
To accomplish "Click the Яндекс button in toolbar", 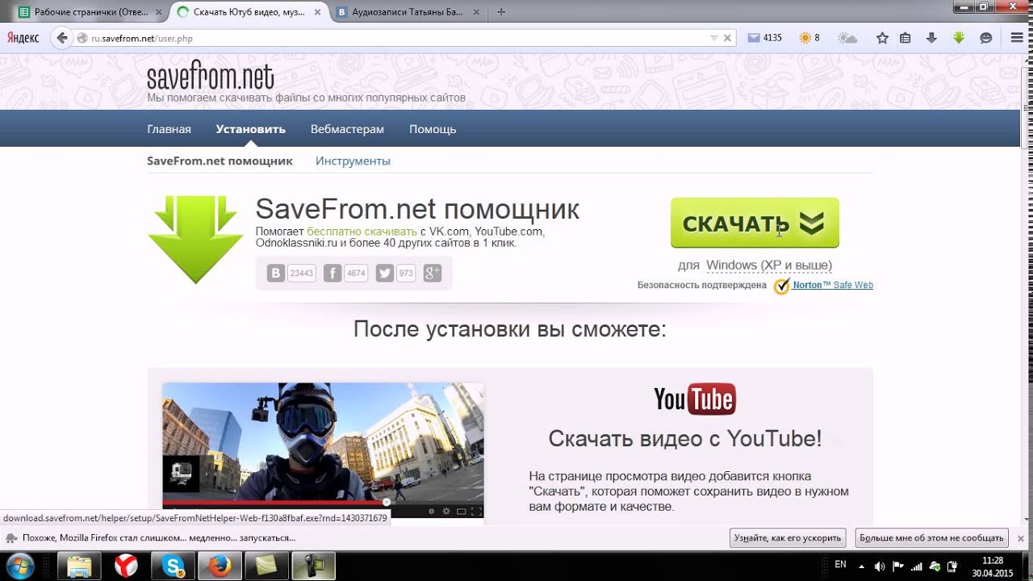I will coord(23,38).
